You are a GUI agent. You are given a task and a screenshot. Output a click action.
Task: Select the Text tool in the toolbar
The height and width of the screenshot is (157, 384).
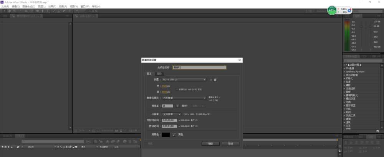(x=48, y=11)
